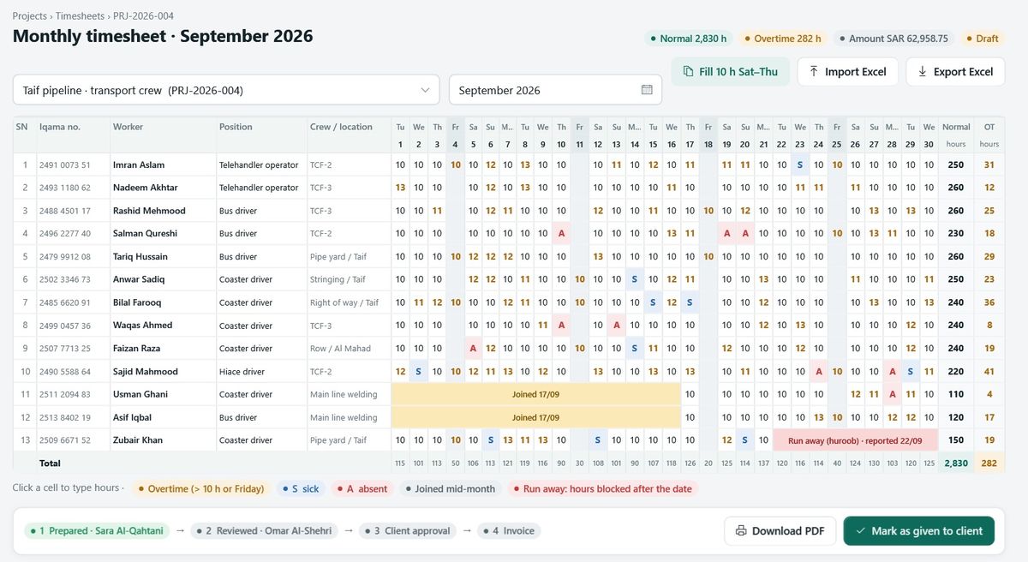Mark timesheet as given to client

coord(918,531)
